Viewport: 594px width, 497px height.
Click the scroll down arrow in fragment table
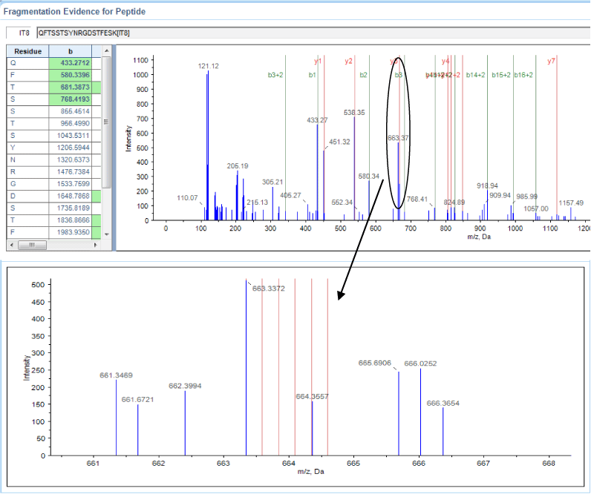pos(106,234)
